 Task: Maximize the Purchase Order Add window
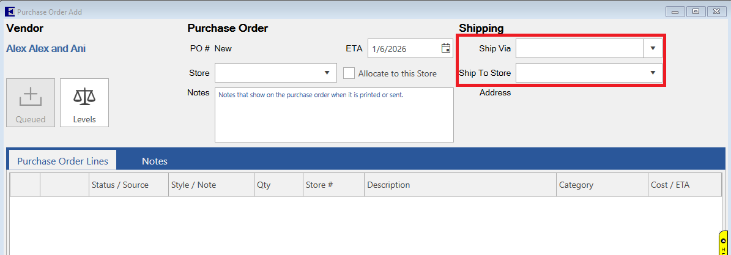(x=696, y=12)
